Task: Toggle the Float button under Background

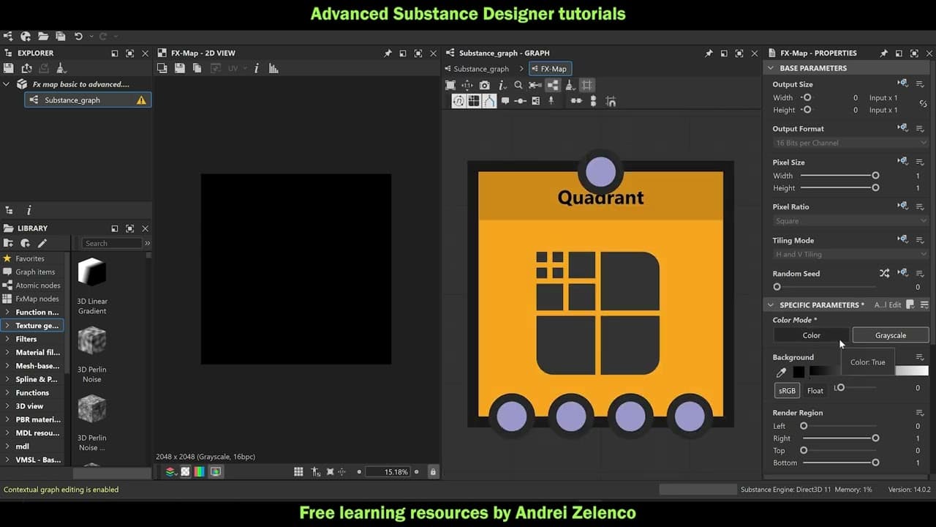Action: (x=815, y=390)
